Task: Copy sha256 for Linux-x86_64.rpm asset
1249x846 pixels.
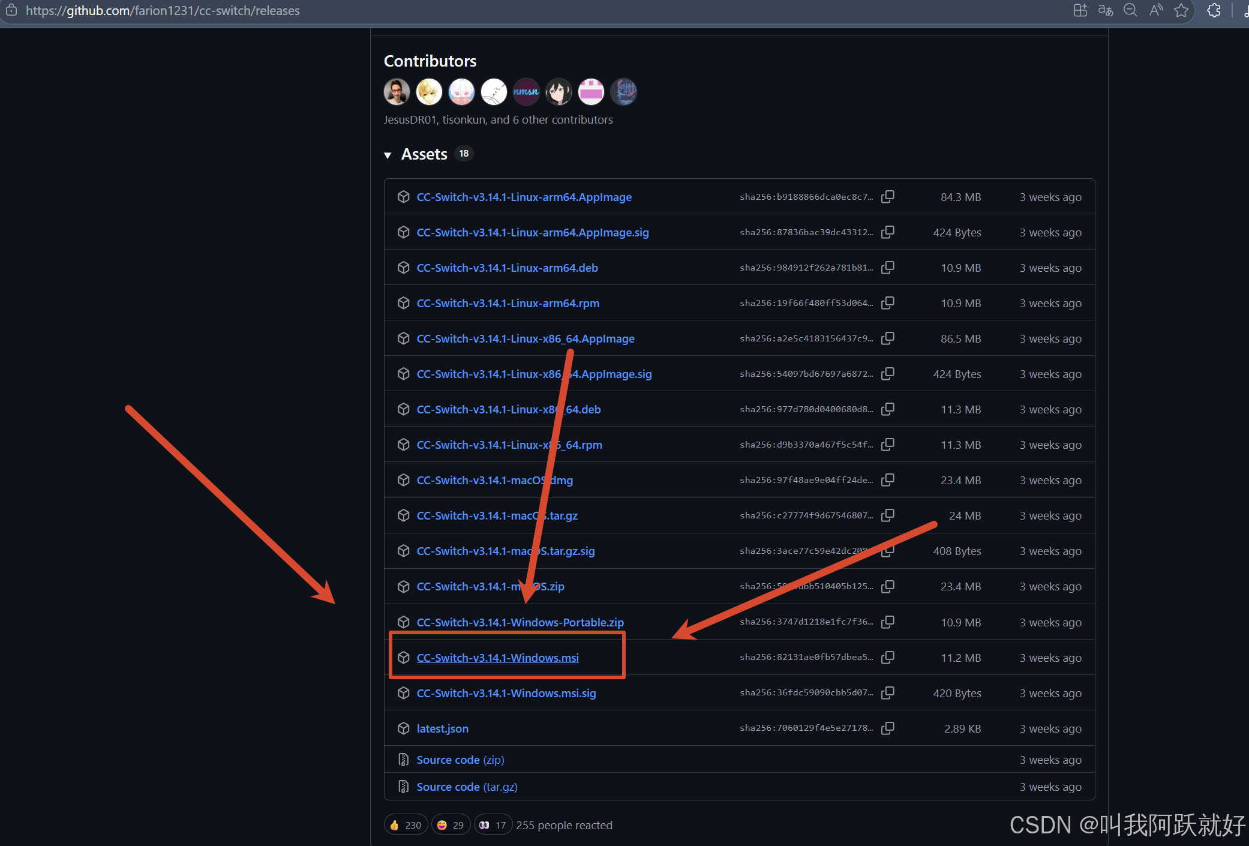Action: tap(888, 445)
